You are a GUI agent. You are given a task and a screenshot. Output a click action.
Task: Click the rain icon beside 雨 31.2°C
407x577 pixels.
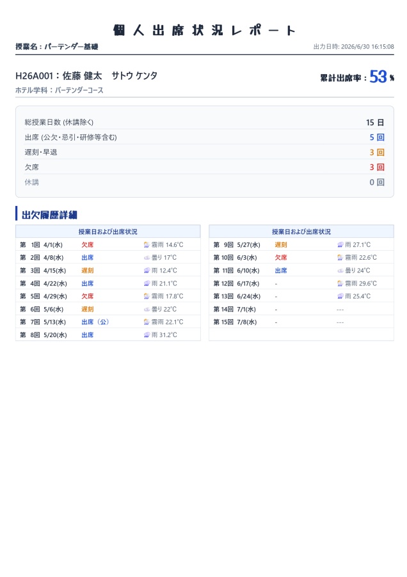[147, 335]
